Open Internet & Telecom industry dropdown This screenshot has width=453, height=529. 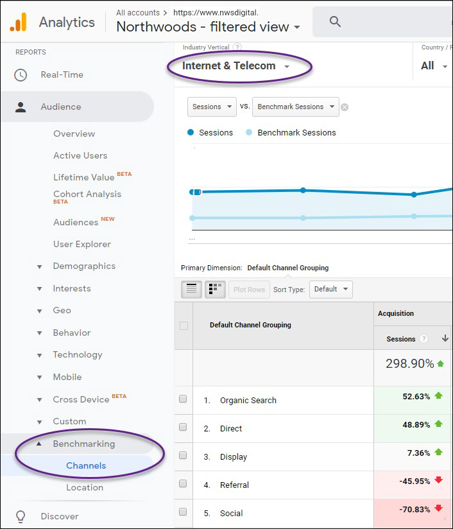[235, 65]
